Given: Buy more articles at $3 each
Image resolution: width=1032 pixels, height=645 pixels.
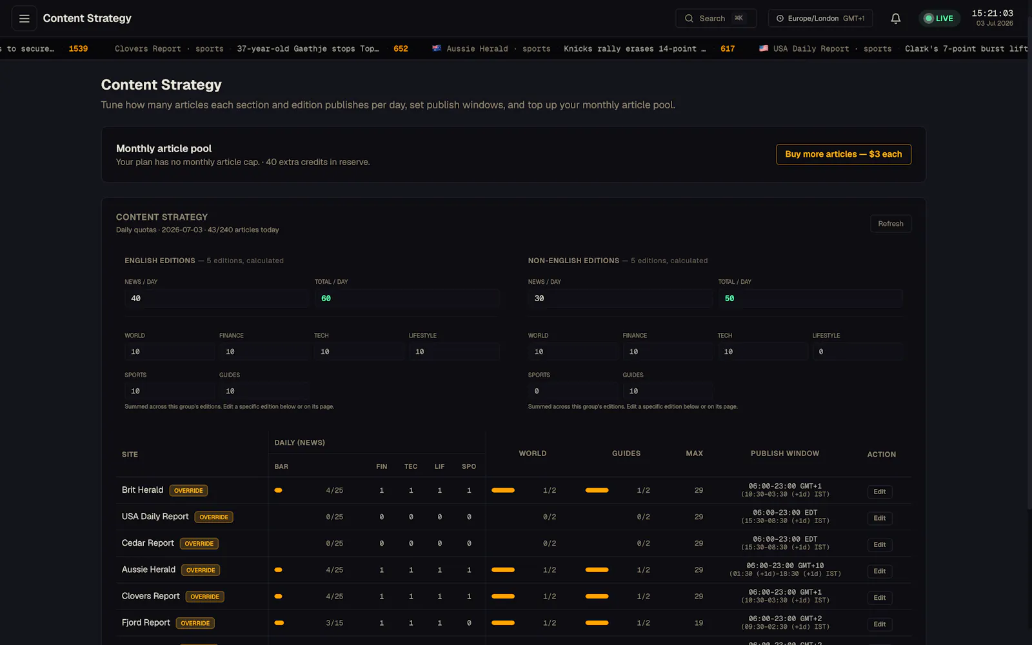Looking at the screenshot, I should click(x=844, y=154).
